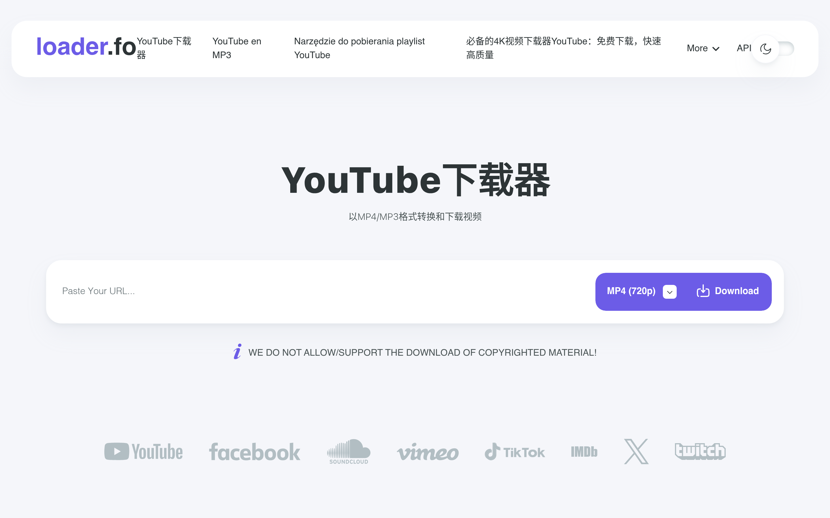Click the Vimeo logo
The width and height of the screenshot is (830, 518).
coord(428,452)
